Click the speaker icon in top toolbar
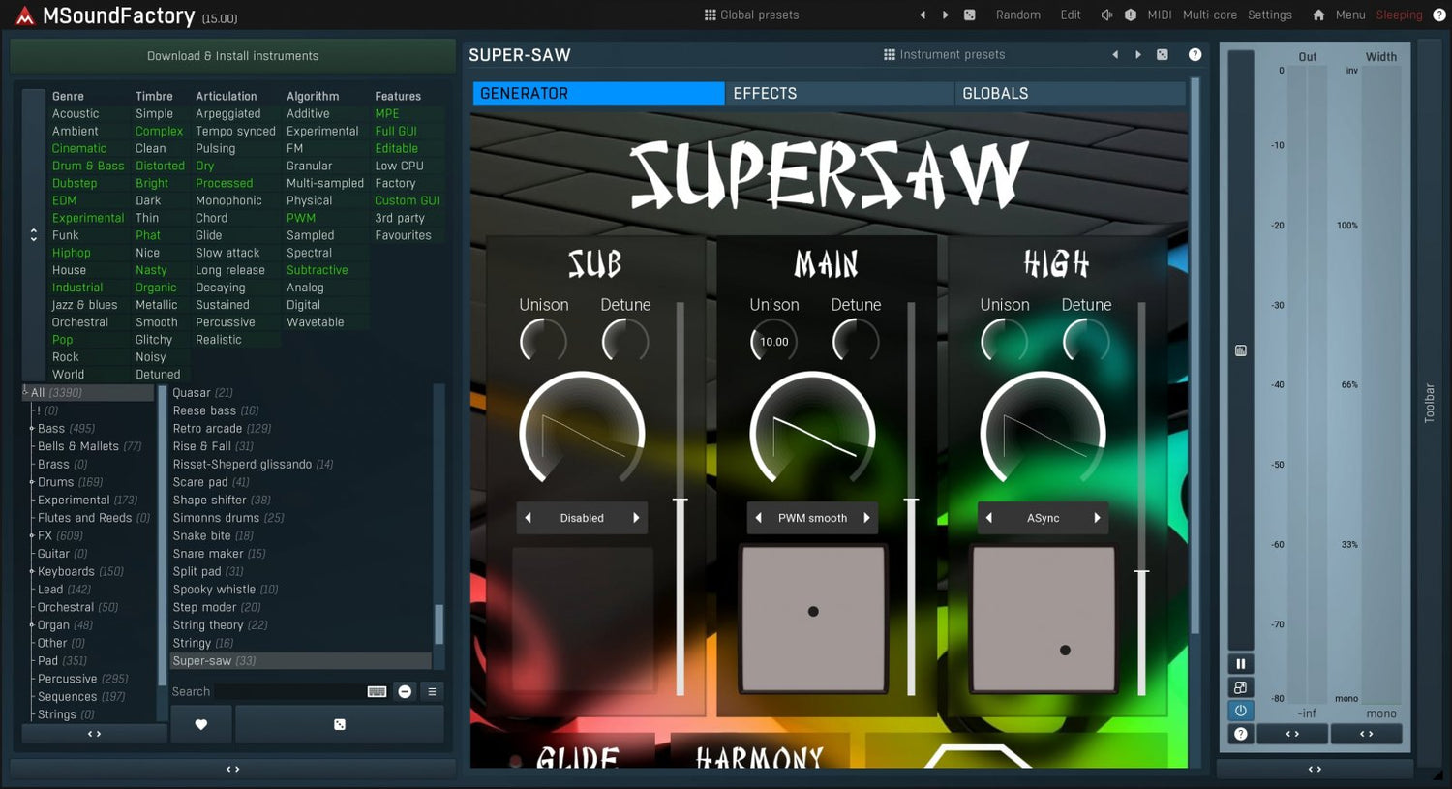The width and height of the screenshot is (1452, 789). (x=1106, y=15)
